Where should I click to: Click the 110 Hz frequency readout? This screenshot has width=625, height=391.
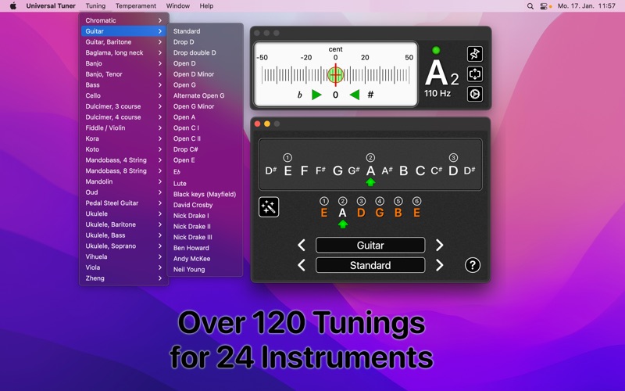(x=437, y=94)
